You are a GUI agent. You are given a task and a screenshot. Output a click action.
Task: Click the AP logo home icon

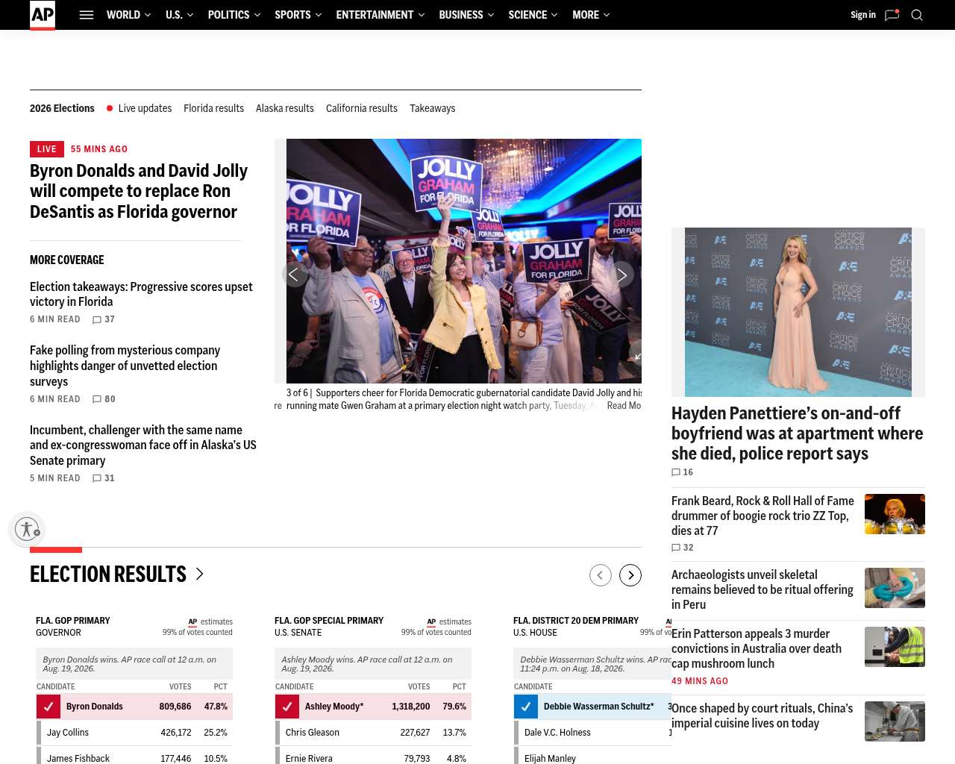coord(43,15)
